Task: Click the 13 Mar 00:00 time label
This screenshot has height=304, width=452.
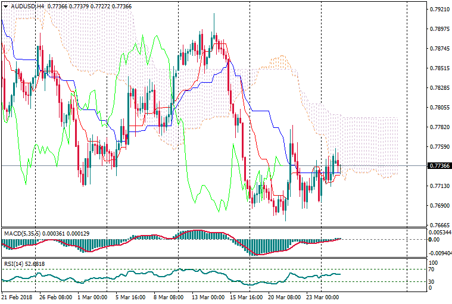Action: coord(208,296)
